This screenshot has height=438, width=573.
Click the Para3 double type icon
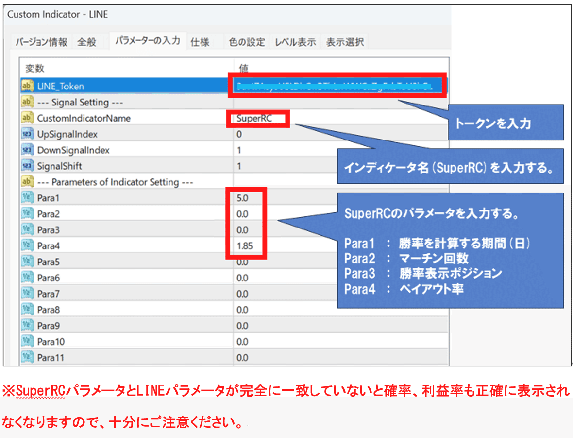tap(27, 229)
